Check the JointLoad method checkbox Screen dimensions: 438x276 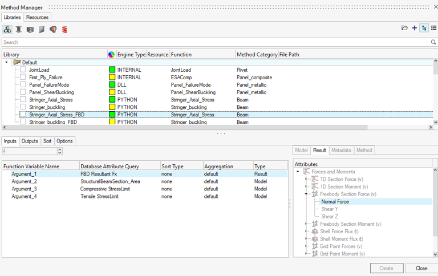tap(23, 70)
